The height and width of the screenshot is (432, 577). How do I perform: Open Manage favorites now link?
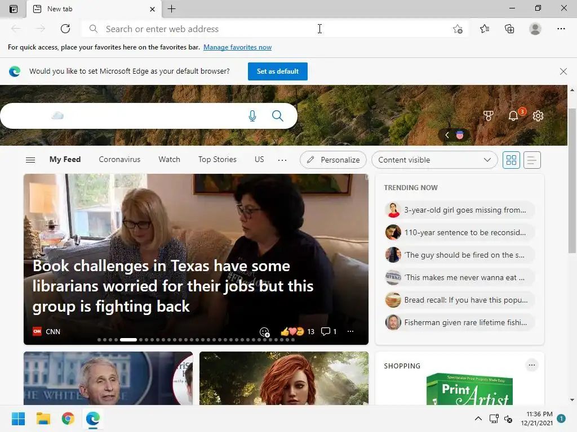[237, 47]
